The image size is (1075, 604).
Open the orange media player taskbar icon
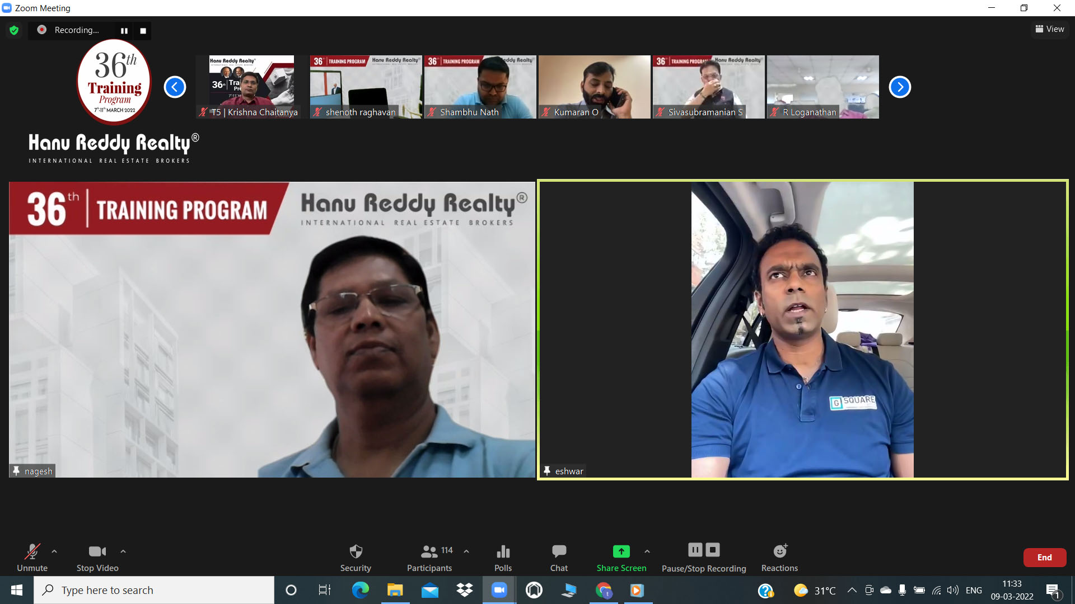coord(637,590)
